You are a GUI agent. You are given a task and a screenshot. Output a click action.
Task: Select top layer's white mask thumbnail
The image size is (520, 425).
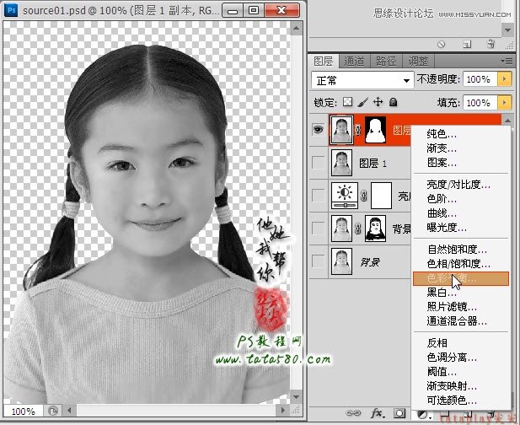click(x=375, y=130)
